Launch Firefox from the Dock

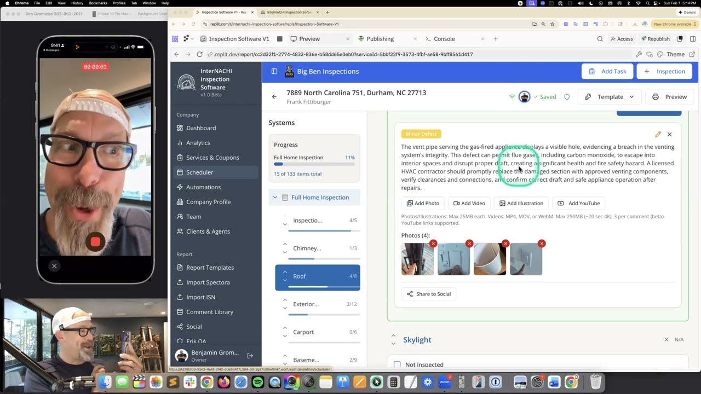click(x=223, y=381)
